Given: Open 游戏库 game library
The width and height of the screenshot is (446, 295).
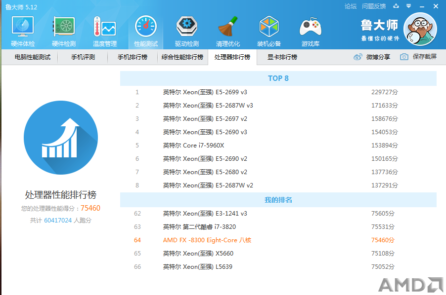Looking at the screenshot, I should (311, 32).
